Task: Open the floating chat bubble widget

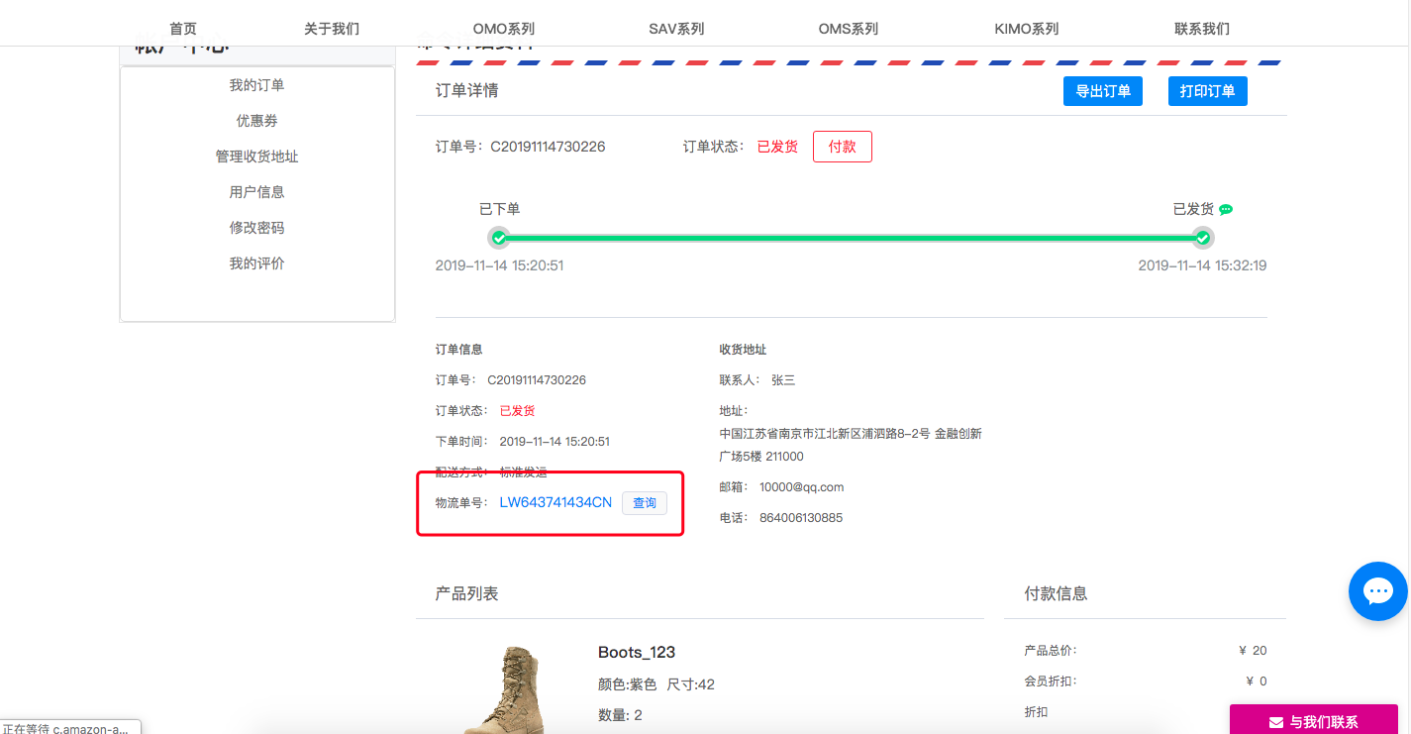Action: click(1377, 591)
